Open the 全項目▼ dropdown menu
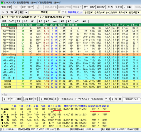This screenshot has height=132, width=141. (88, 12)
